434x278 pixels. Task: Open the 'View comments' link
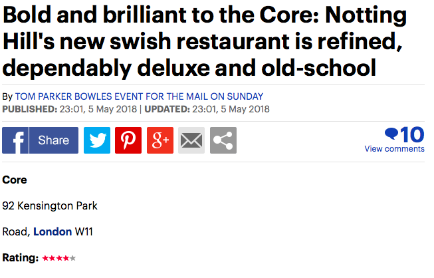click(394, 149)
